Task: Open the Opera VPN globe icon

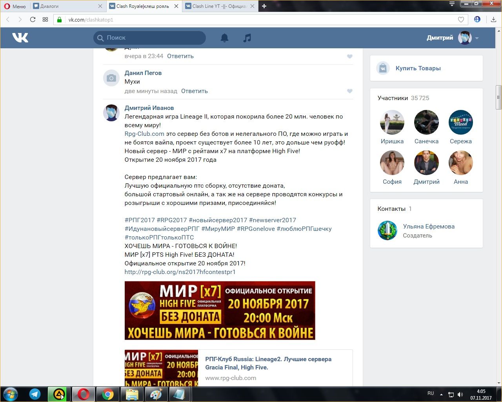Action: click(477, 19)
